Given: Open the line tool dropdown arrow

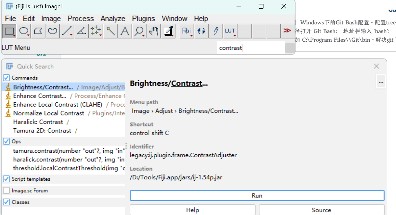Looking at the screenshot, I should pos(70,34).
